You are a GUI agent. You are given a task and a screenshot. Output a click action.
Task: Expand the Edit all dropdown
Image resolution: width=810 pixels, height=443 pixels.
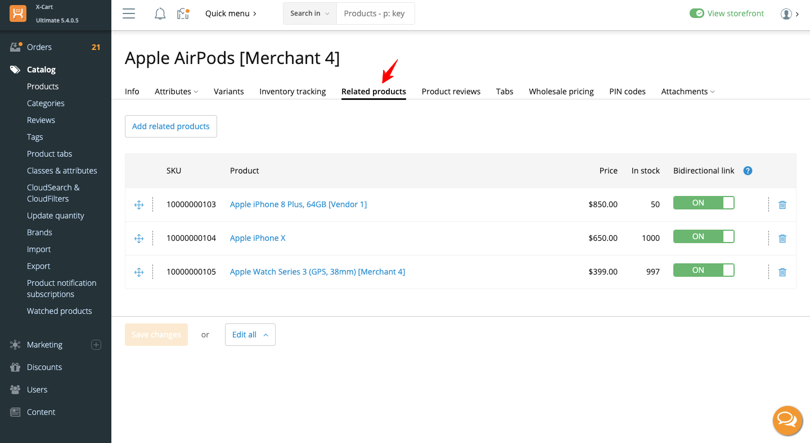(250, 335)
